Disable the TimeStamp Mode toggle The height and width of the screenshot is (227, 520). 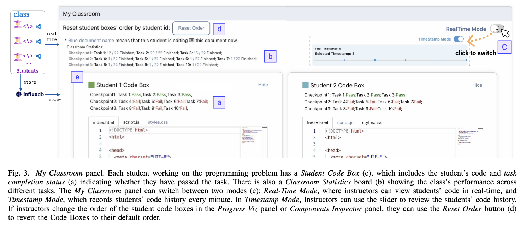tap(459, 39)
